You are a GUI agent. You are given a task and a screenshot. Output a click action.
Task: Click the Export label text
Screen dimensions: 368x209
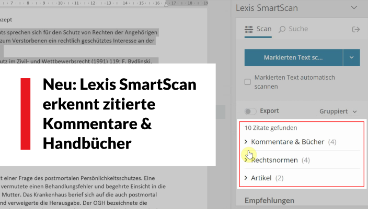pos(269,110)
